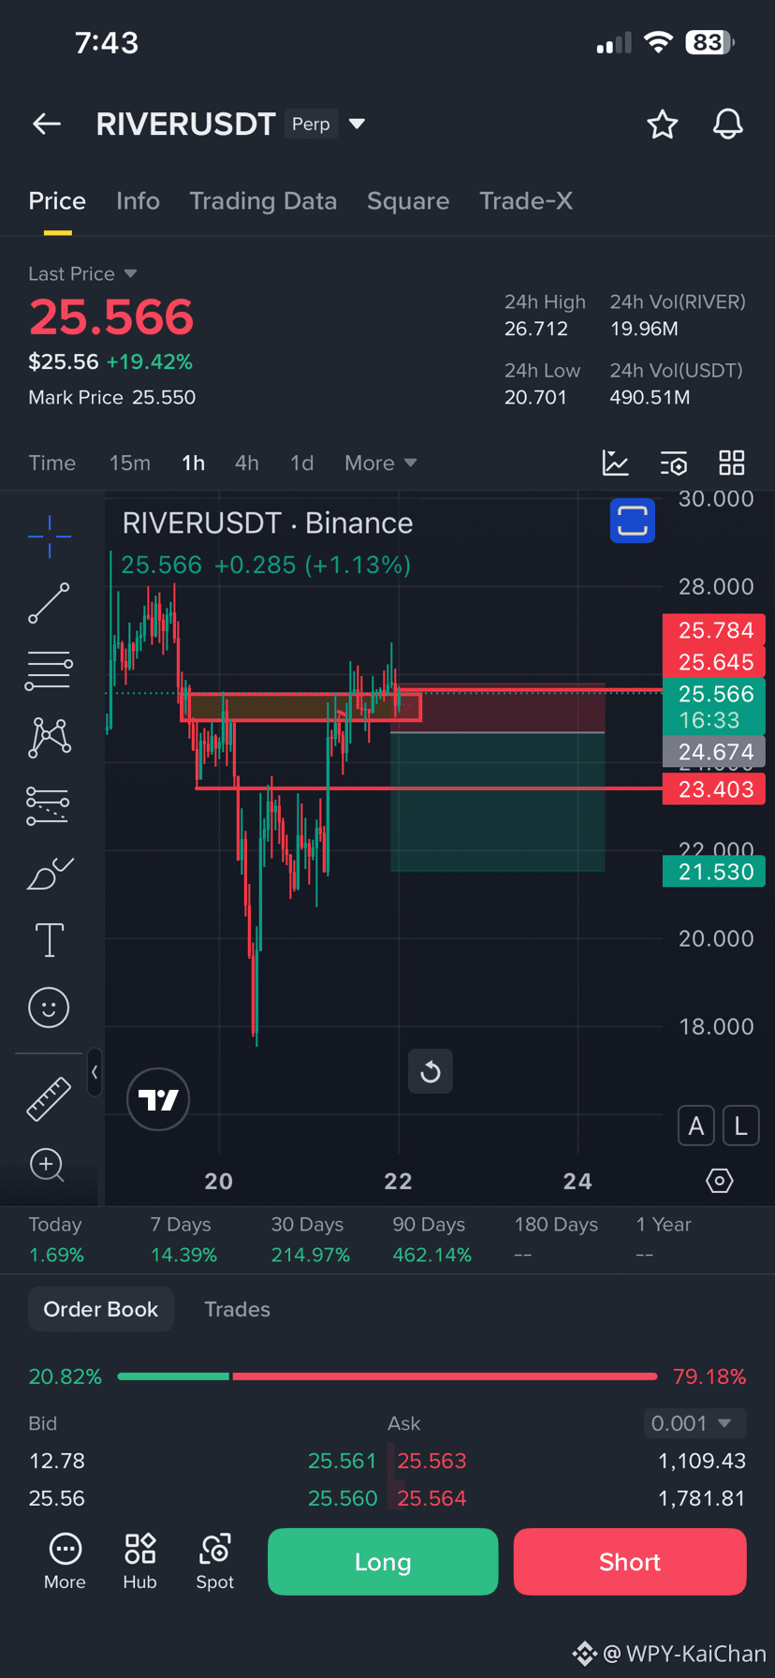Toggle logarithmic scale with the L button

[x=740, y=1126]
